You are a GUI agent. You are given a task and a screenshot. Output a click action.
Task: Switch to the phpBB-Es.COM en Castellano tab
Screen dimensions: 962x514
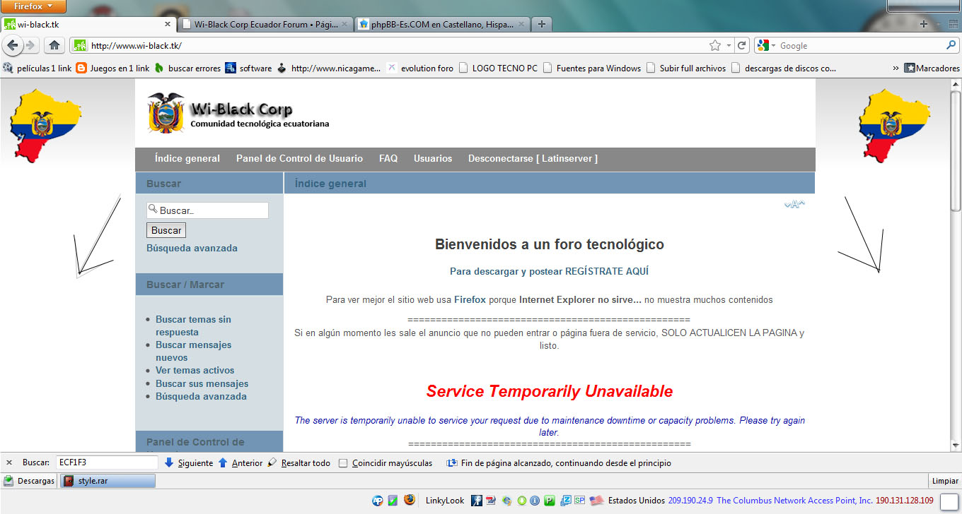coord(442,24)
